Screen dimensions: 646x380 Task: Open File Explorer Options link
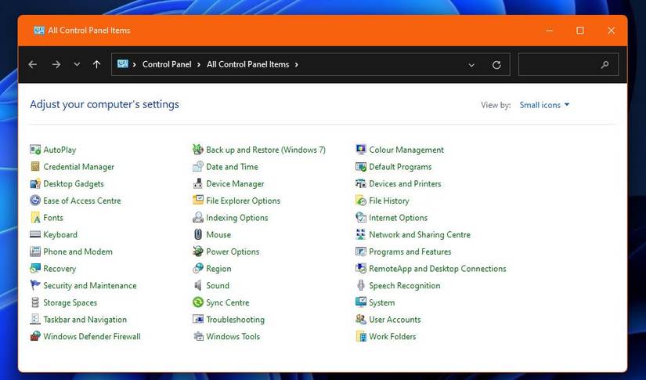click(243, 201)
